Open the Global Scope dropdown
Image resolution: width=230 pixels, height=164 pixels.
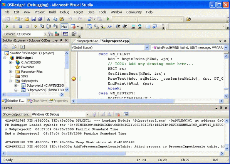[x=146, y=48]
